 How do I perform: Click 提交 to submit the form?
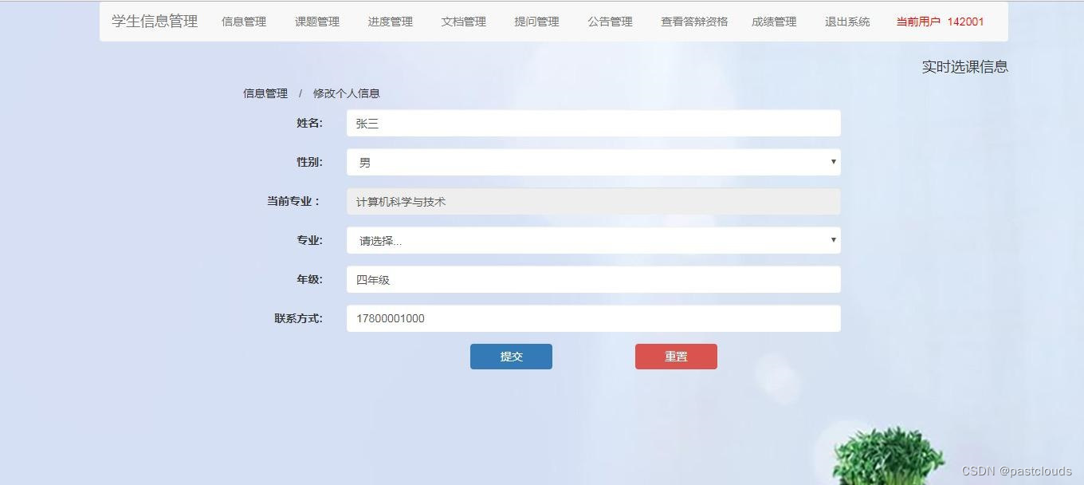click(511, 357)
